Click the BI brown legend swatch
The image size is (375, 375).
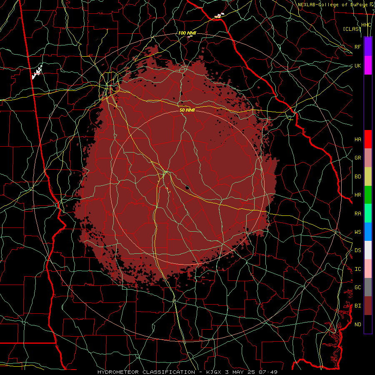coord(368,306)
